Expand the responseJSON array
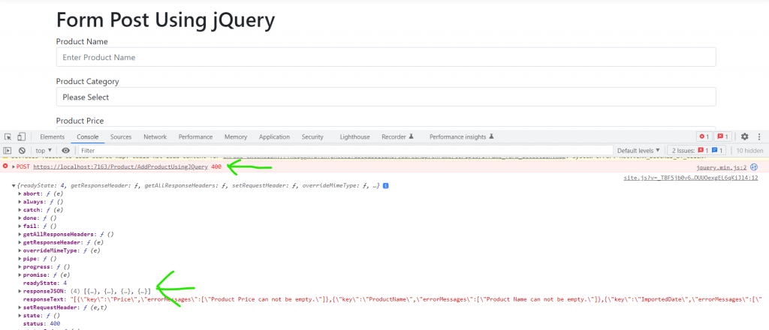The image size is (769, 330). (20, 290)
